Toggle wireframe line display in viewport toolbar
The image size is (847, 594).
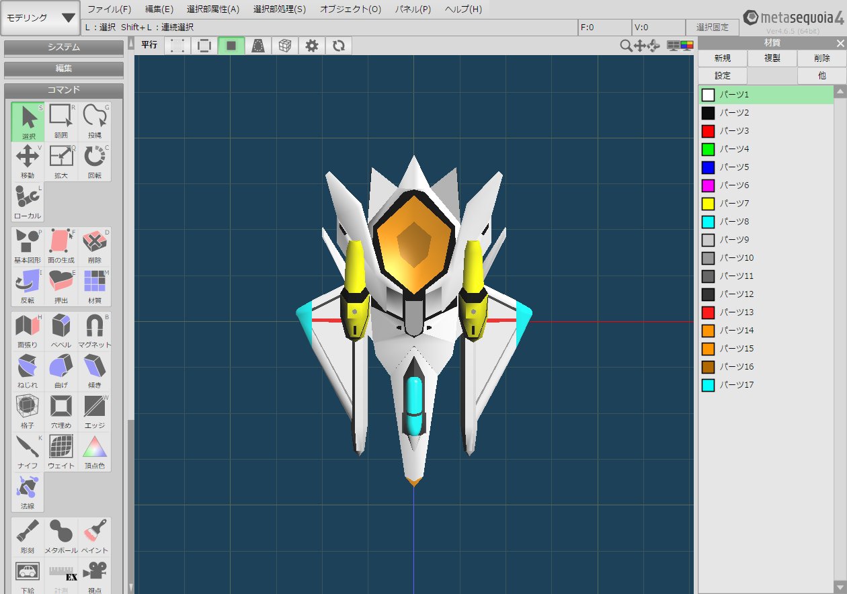pos(204,46)
